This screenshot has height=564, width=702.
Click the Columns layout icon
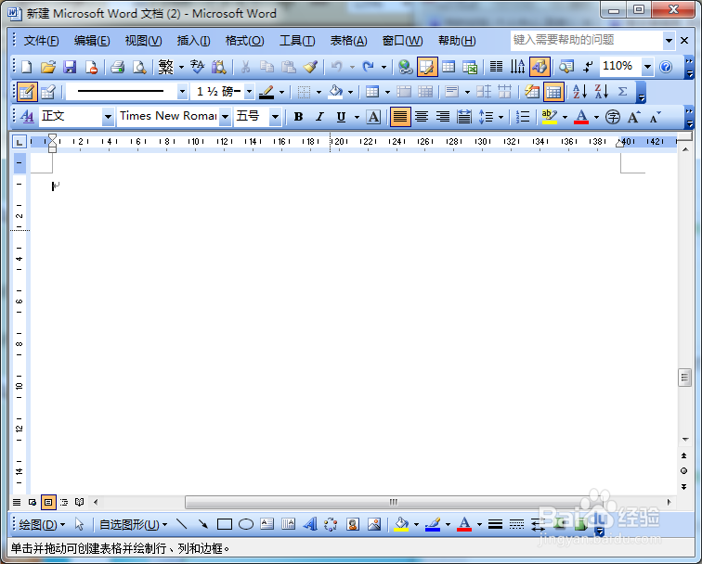pos(496,67)
